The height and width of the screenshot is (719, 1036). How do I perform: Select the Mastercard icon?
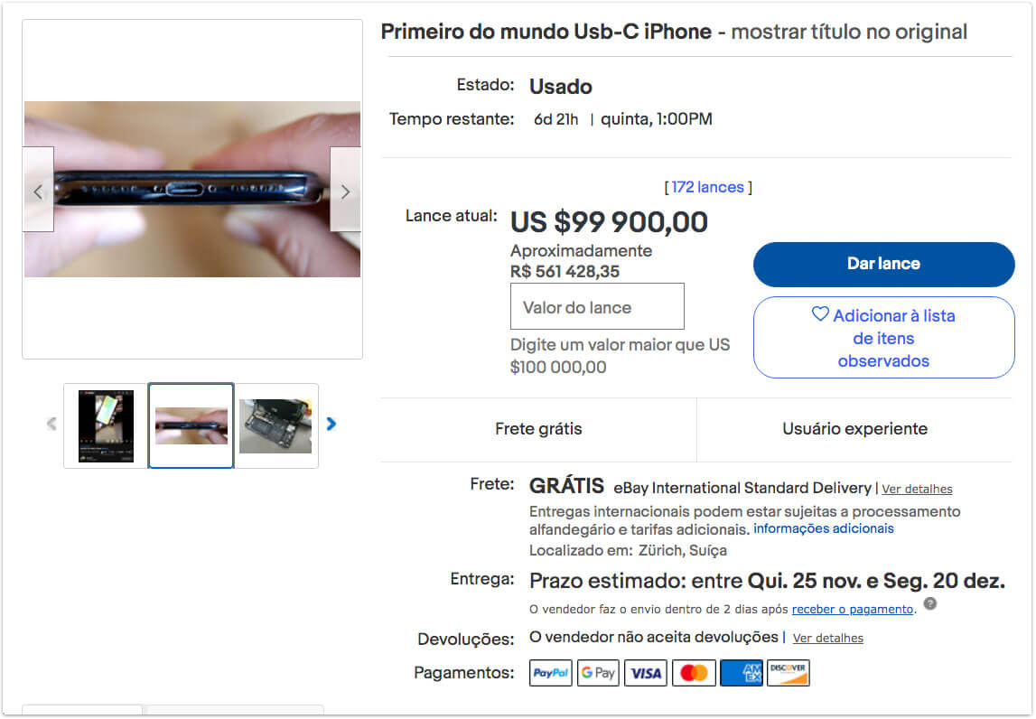[694, 673]
